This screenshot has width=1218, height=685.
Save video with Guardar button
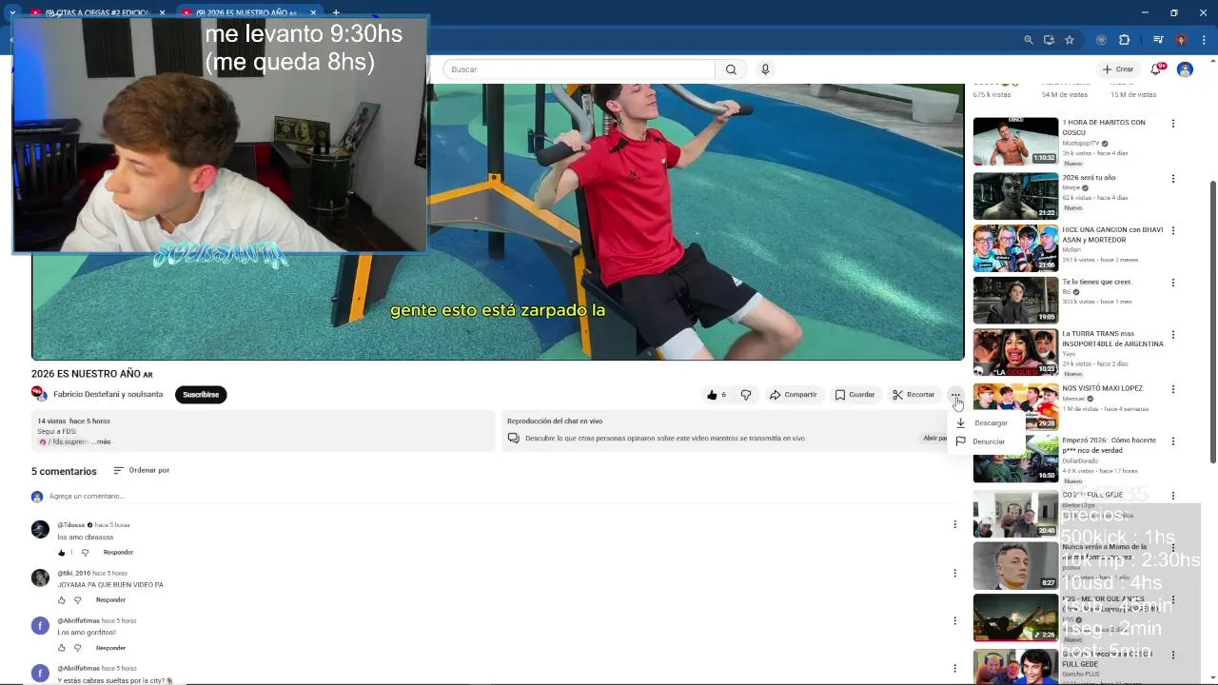(x=855, y=395)
